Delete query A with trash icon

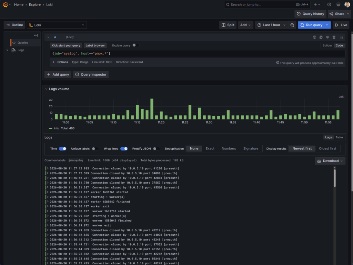[x=334, y=37]
